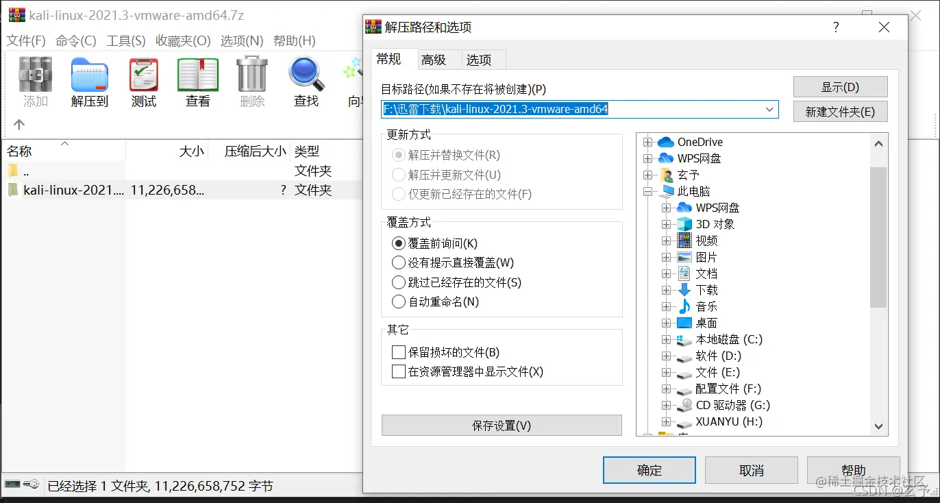Click the 帮助 button in the dialog

click(854, 470)
